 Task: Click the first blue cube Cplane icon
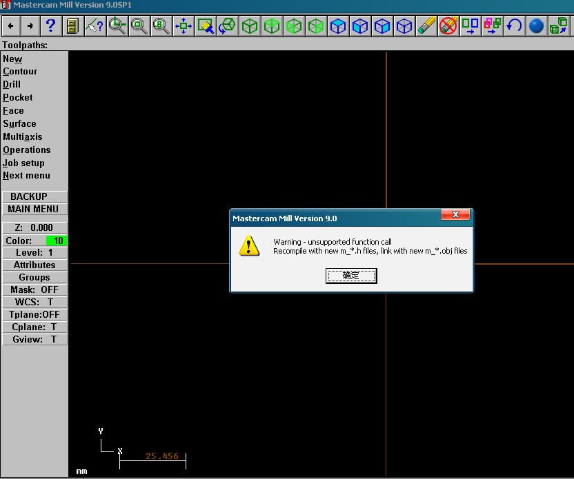[x=338, y=26]
